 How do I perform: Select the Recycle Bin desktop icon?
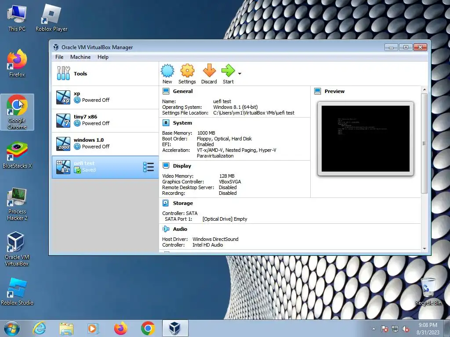pyautogui.click(x=428, y=291)
